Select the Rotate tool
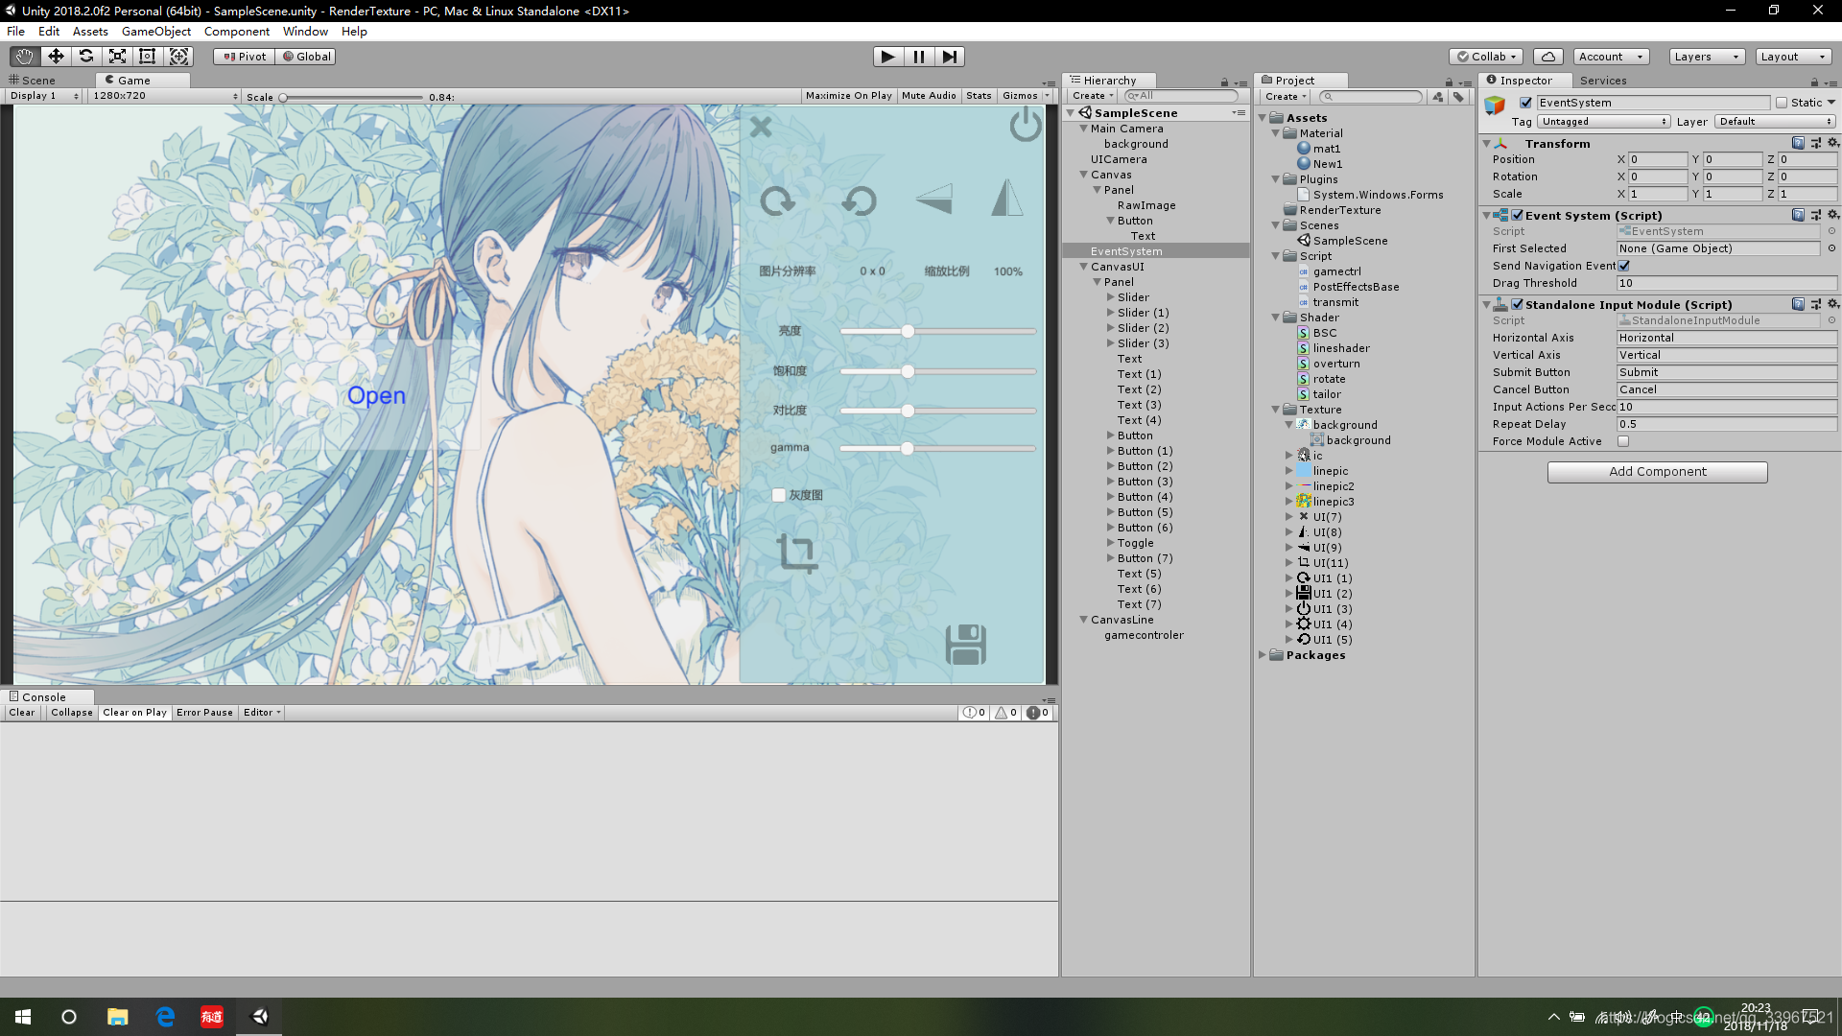Image resolution: width=1842 pixels, height=1036 pixels. tap(86, 57)
